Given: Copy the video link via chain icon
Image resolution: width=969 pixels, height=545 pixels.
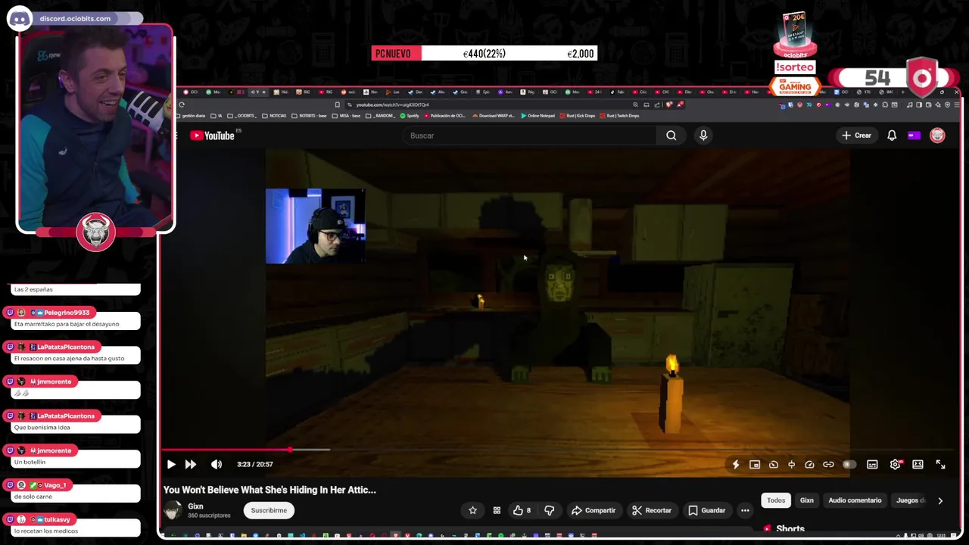Looking at the screenshot, I should pyautogui.click(x=828, y=465).
